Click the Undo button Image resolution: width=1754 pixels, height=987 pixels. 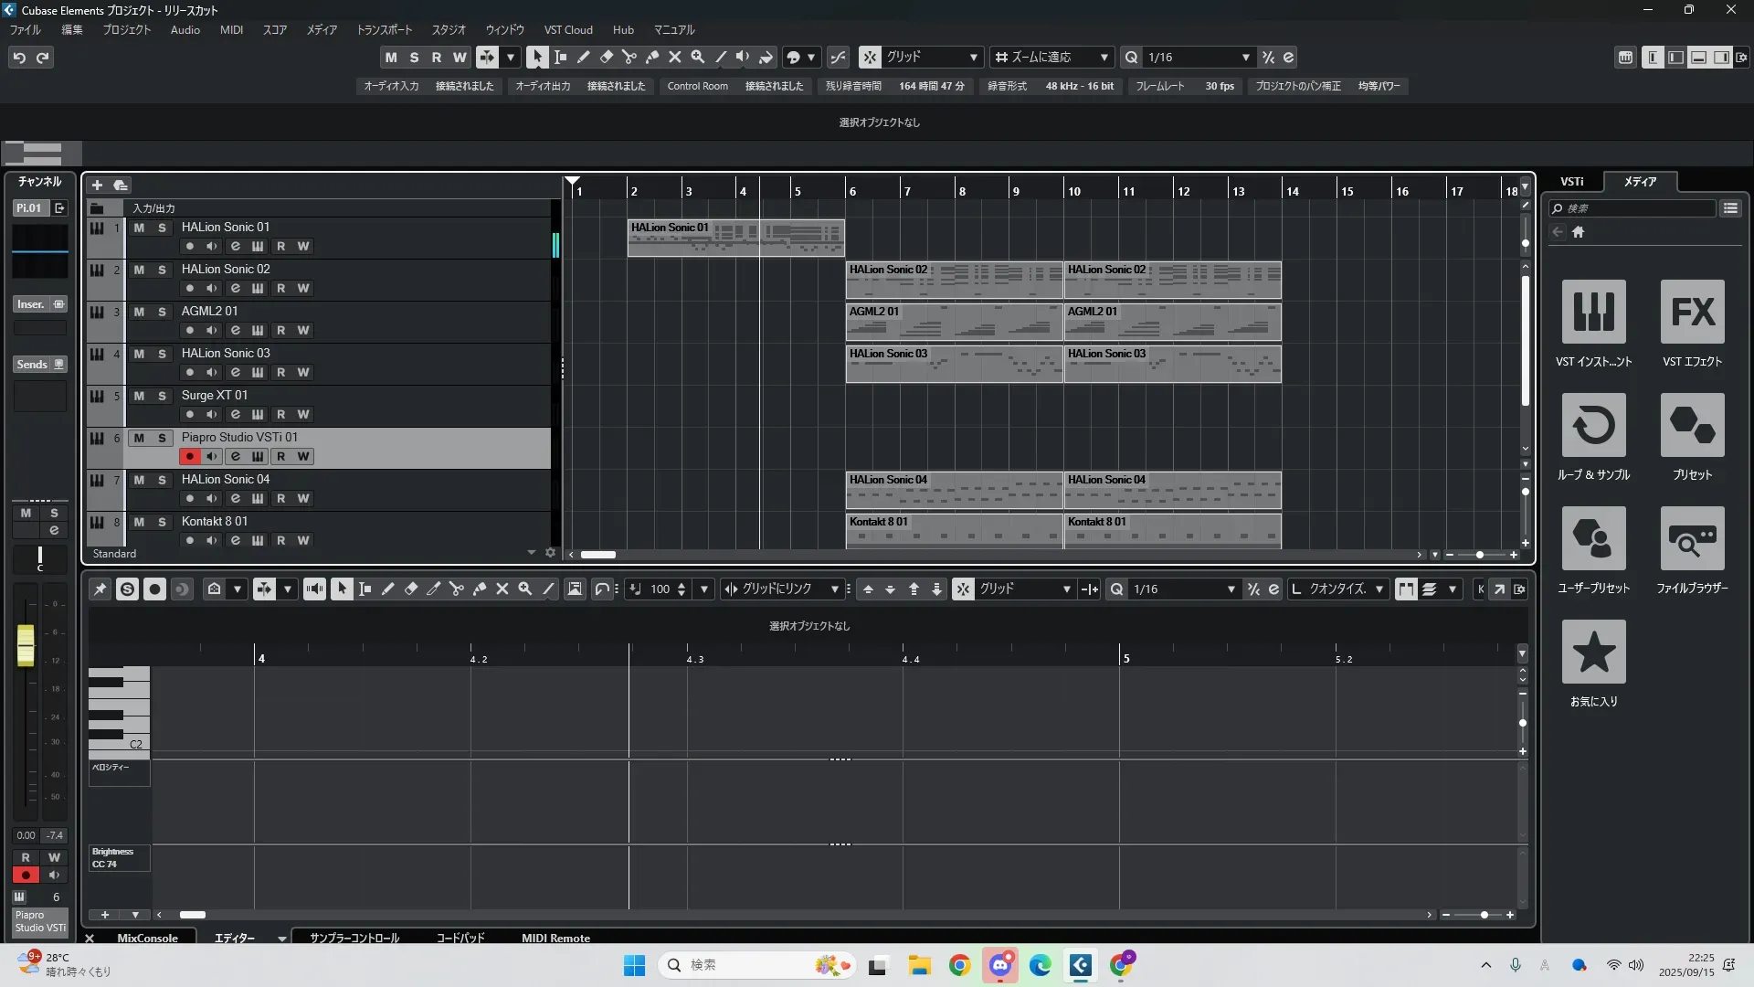[x=19, y=58]
